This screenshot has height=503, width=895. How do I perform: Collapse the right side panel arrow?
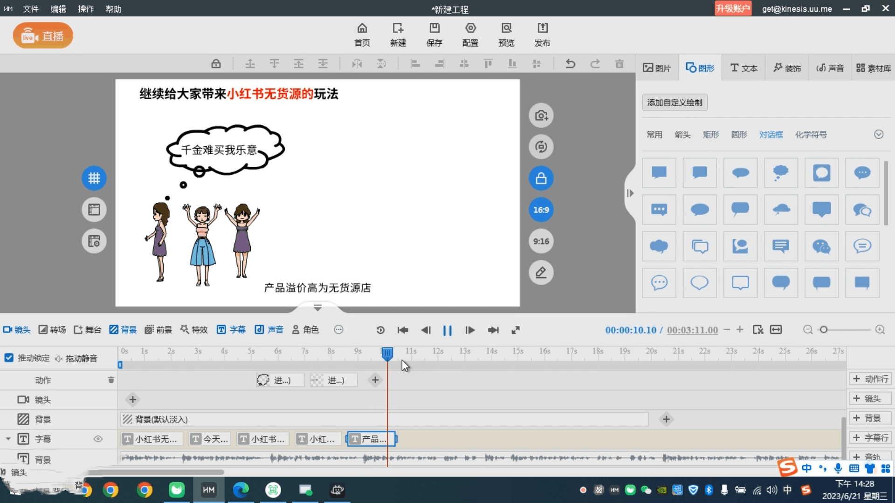pyautogui.click(x=630, y=193)
